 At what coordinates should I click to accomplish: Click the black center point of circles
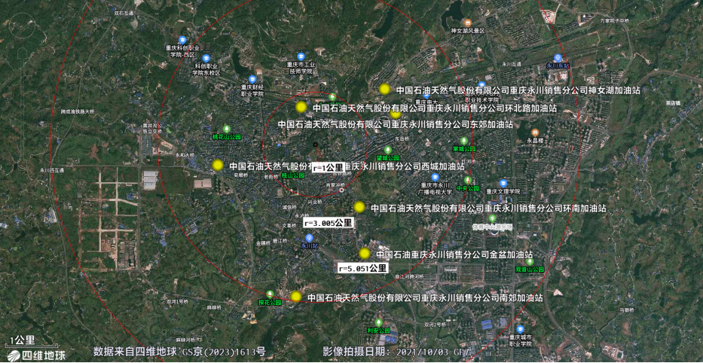pos(315,145)
